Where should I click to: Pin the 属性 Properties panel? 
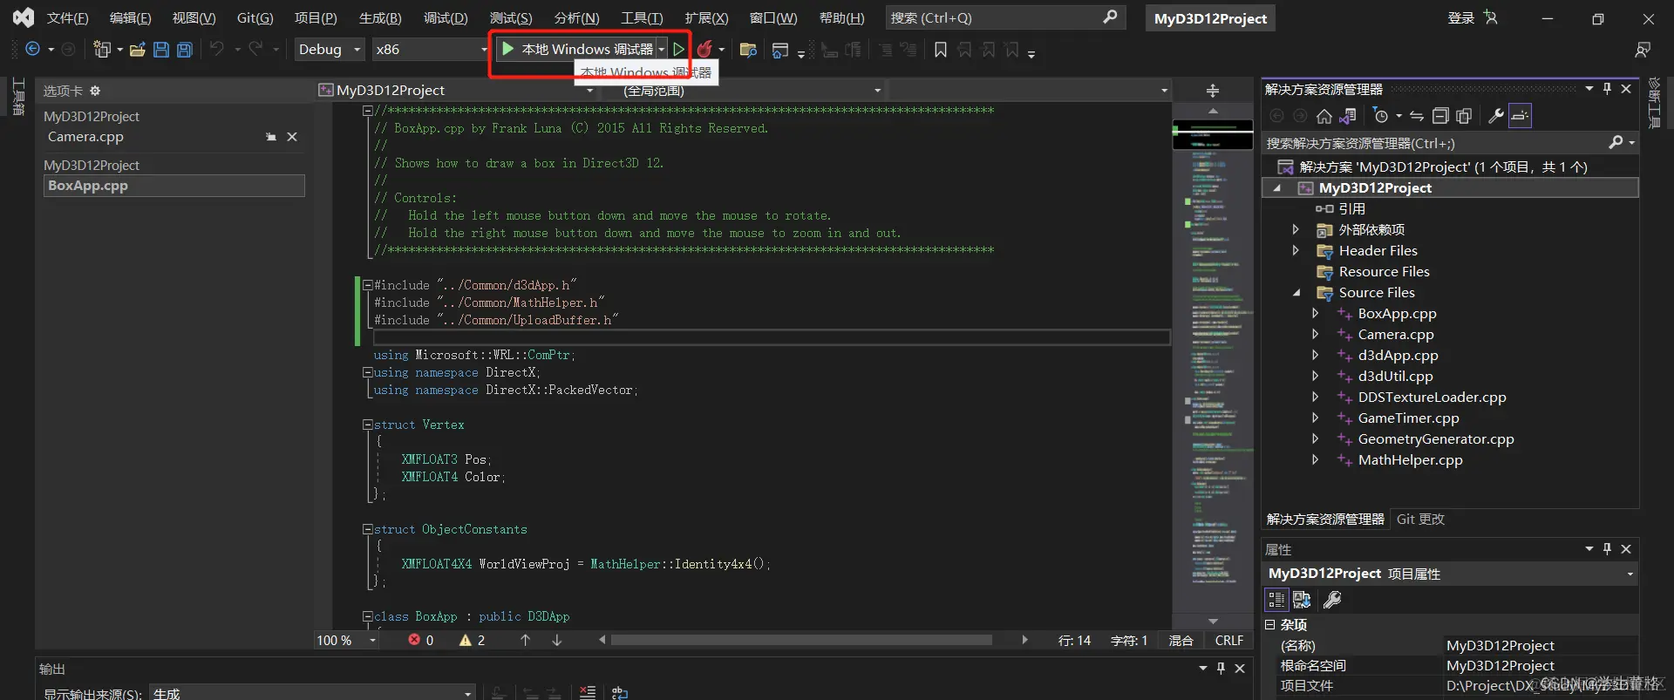pos(1607,549)
